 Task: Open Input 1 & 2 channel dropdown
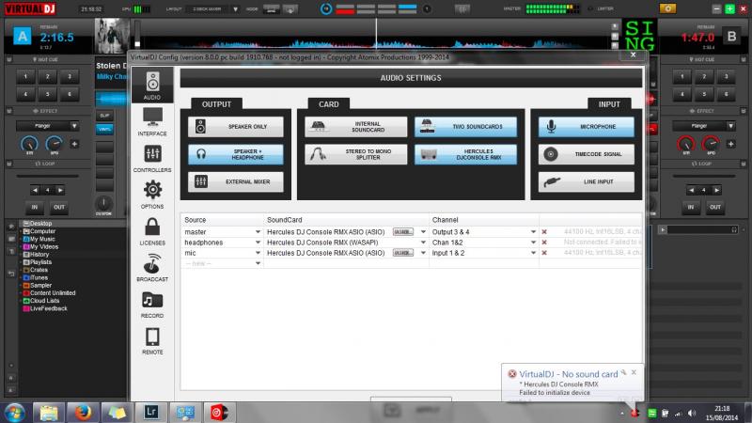pyautogui.click(x=533, y=253)
